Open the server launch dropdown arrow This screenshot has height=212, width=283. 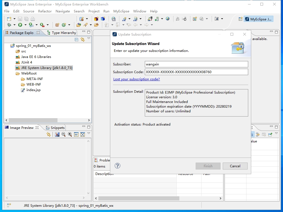(x=162, y=19)
